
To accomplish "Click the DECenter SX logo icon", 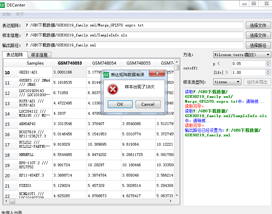I will pos(3,5).
